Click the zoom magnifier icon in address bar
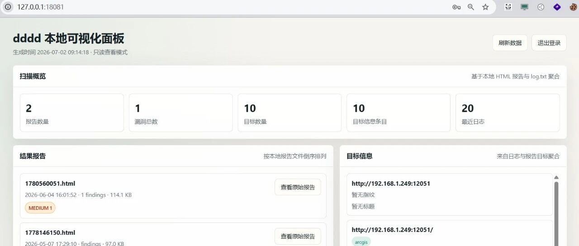Viewport: 579px width, 246px height. 471,7
